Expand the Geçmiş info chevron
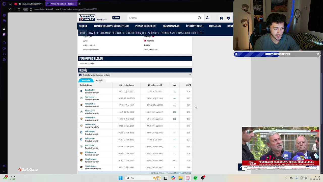The image size is (323, 182). (190, 75)
